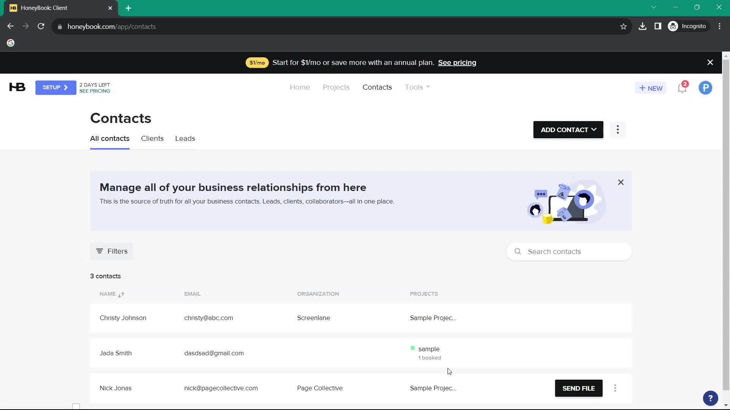The width and height of the screenshot is (730, 410).
Task: View site information lock icon
Action: click(60, 27)
